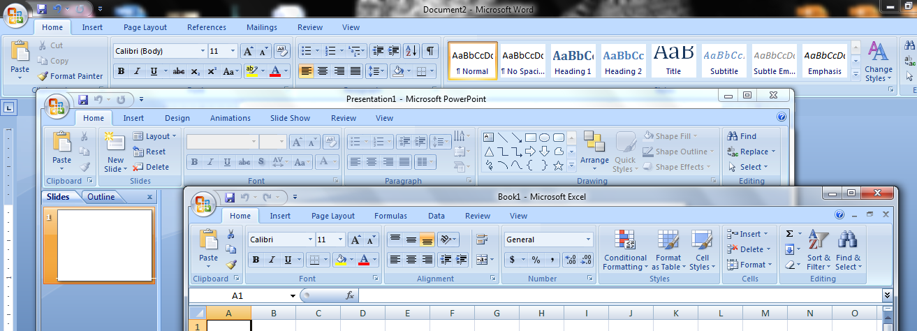917x331 pixels.
Task: Toggle Italic in Word ribbon
Action: coord(137,71)
